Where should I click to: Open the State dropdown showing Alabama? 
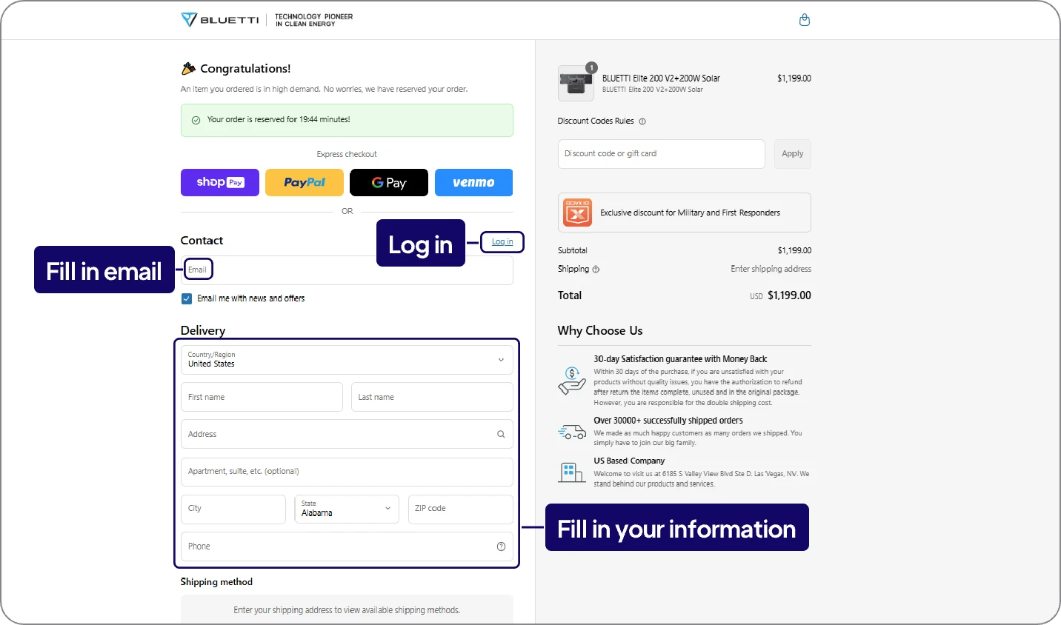click(x=347, y=509)
